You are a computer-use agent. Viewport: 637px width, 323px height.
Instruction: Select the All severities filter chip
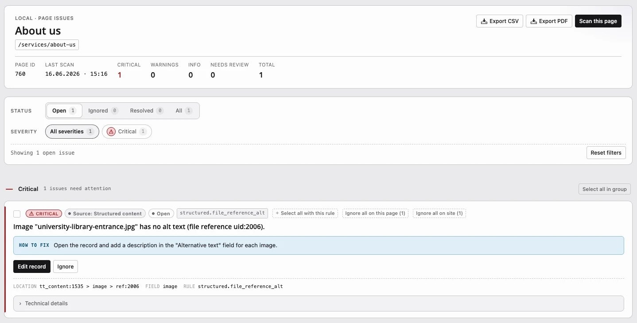[72, 132]
